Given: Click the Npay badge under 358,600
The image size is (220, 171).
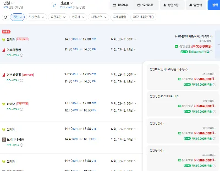Looking at the screenshot, I should (184, 52).
